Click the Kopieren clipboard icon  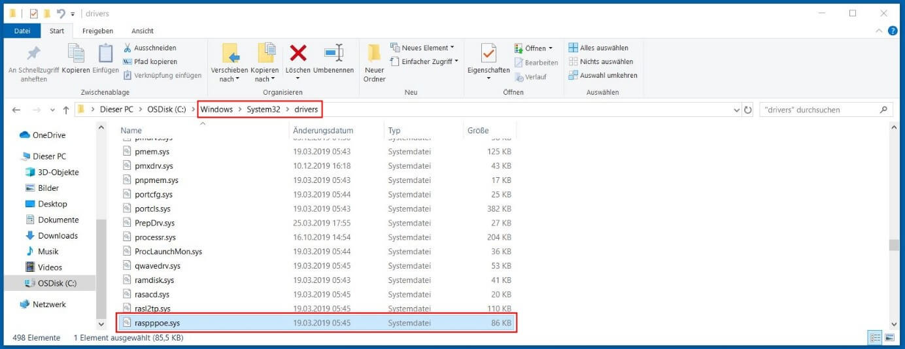pyautogui.click(x=76, y=59)
